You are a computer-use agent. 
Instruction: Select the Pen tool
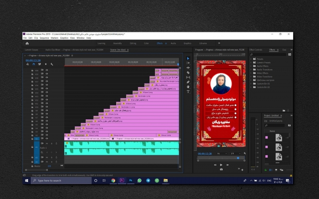tap(188, 82)
